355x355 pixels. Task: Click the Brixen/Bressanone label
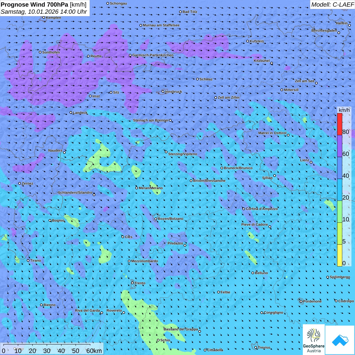pos(209,181)
